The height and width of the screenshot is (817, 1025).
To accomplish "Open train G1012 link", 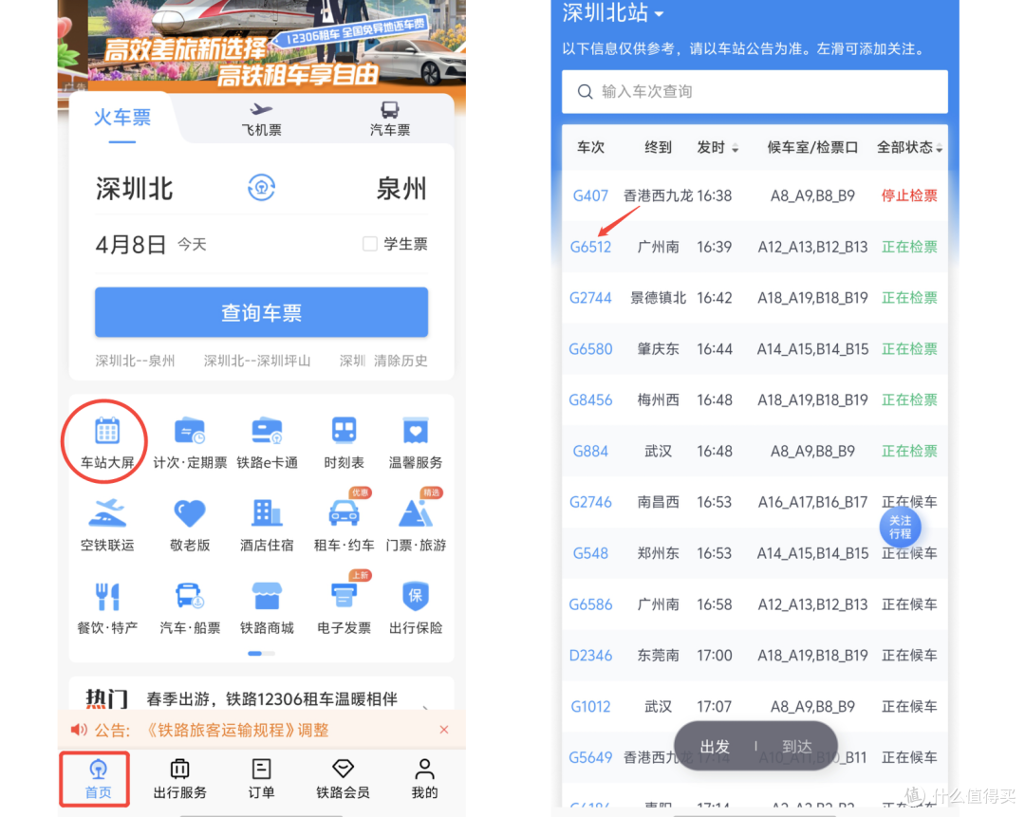I will 590,707.
